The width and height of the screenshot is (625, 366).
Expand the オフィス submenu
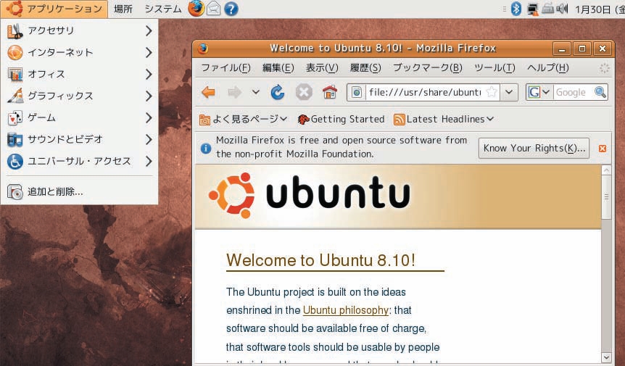pos(80,74)
